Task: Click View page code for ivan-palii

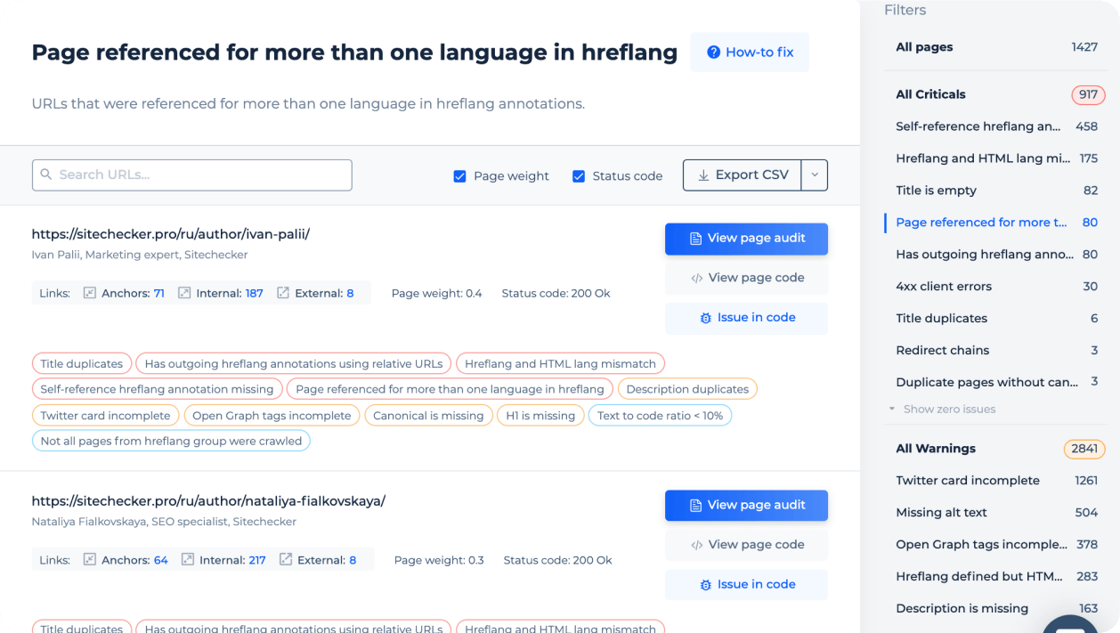Action: [746, 278]
